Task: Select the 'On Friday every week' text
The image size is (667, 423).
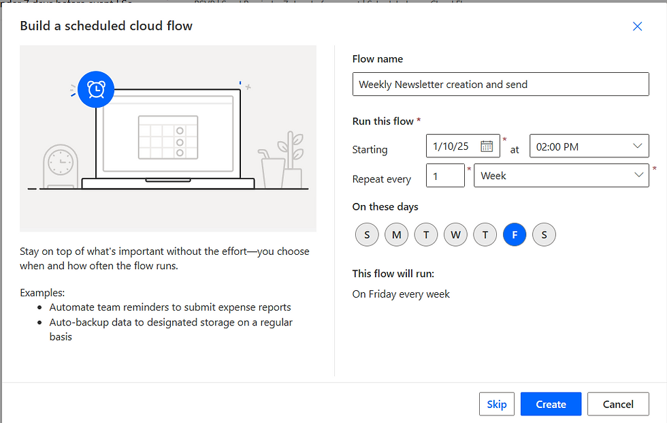Action: [x=401, y=294]
